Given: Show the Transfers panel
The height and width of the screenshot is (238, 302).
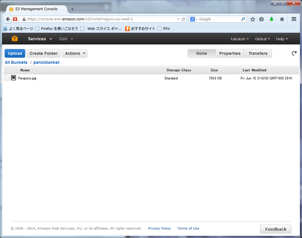Looking at the screenshot, I should [x=258, y=53].
